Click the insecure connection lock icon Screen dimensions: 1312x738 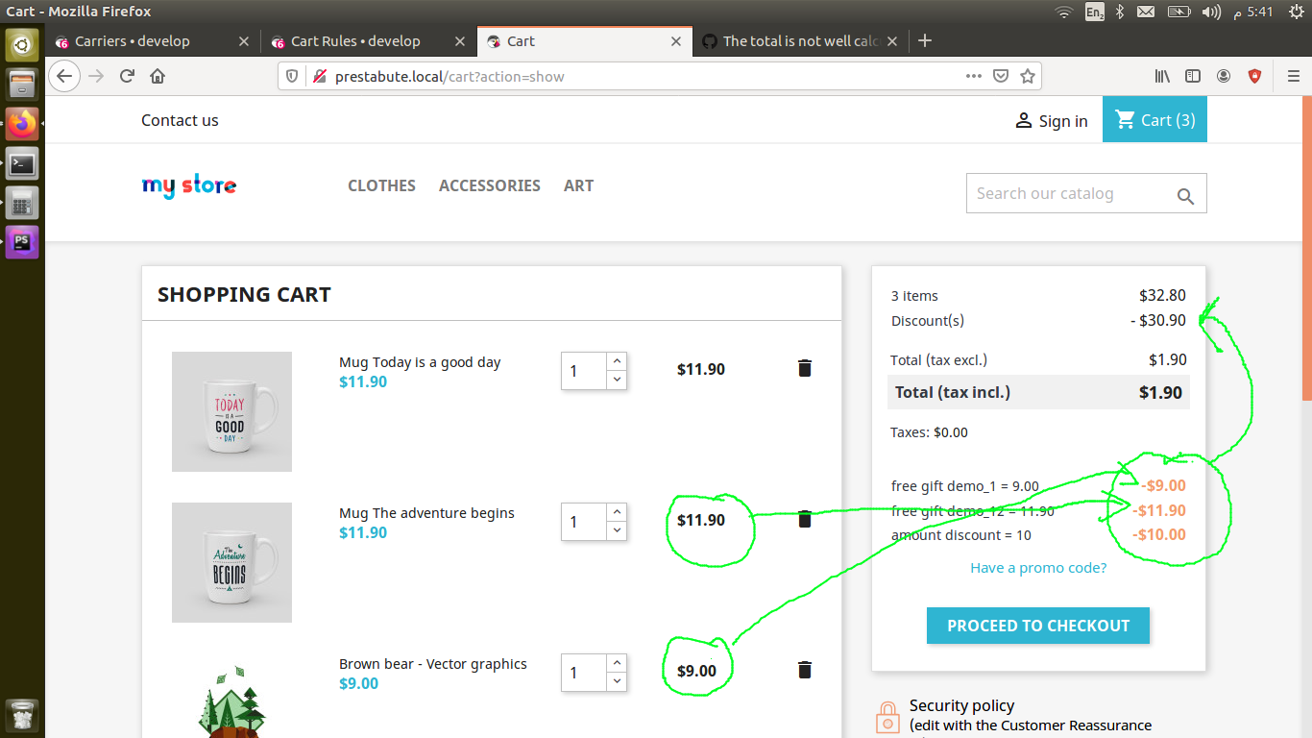pyautogui.click(x=319, y=76)
